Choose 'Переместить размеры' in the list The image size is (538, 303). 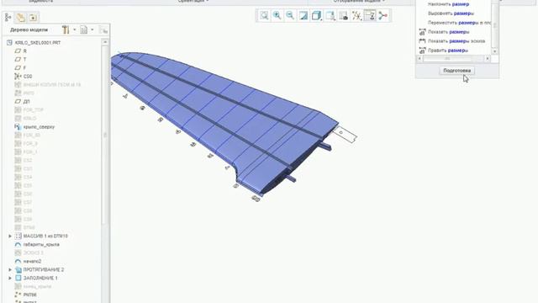click(x=459, y=23)
